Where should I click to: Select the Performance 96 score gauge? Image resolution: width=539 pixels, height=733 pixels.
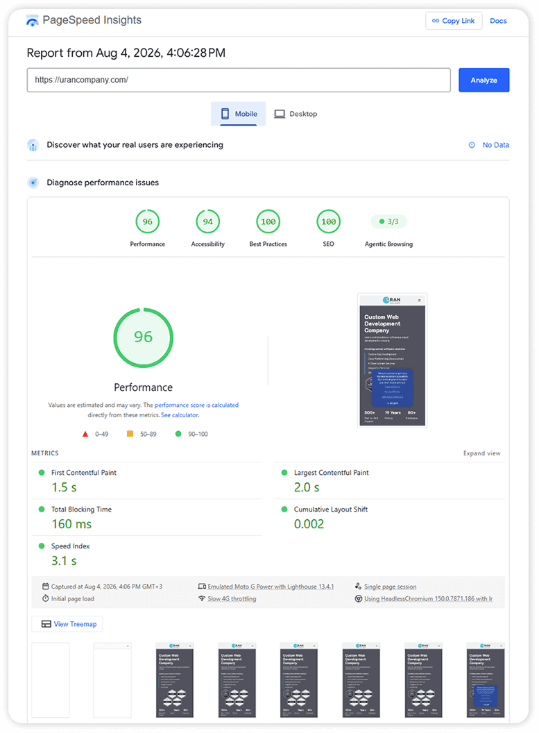(148, 221)
